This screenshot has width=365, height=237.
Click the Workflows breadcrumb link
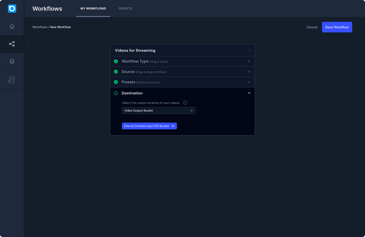click(x=40, y=27)
